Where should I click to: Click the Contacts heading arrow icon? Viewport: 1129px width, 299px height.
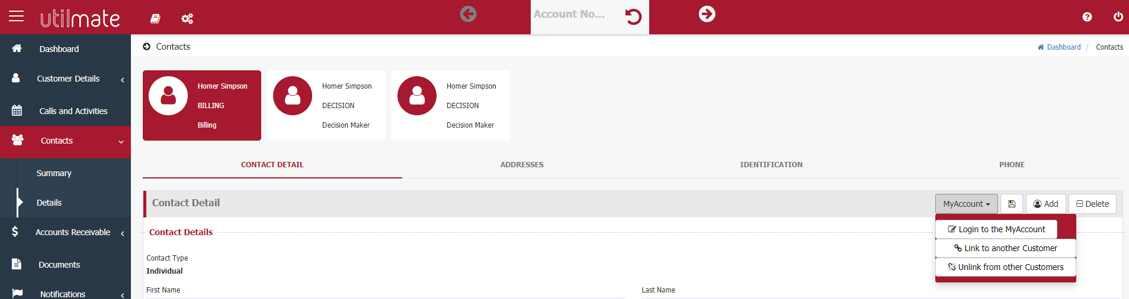[x=146, y=47]
